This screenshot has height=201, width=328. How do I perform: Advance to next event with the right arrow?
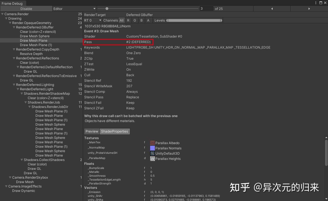(309, 9)
